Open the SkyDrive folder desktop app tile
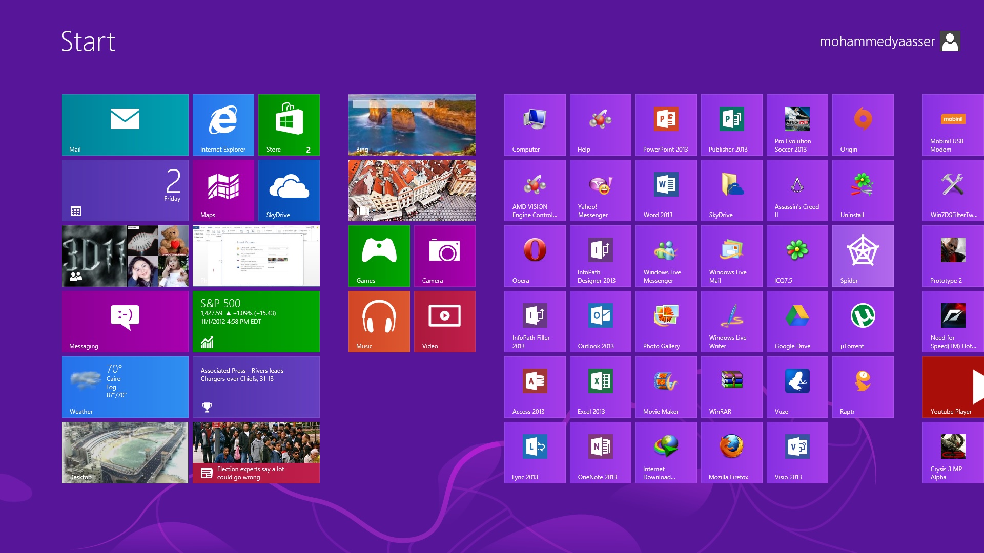984x553 pixels. tap(732, 190)
